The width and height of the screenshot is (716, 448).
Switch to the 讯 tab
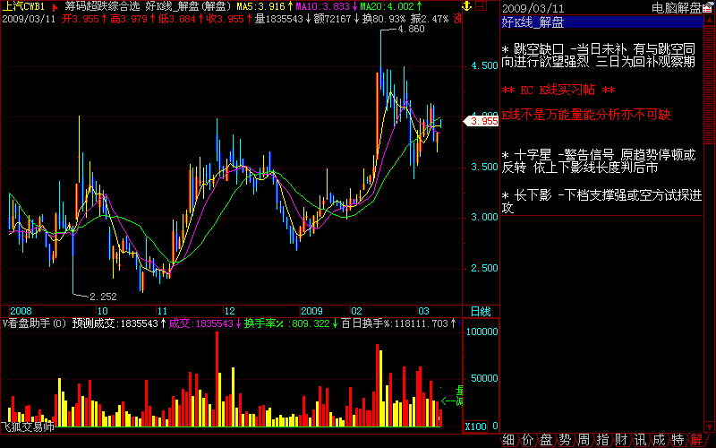click(x=640, y=440)
